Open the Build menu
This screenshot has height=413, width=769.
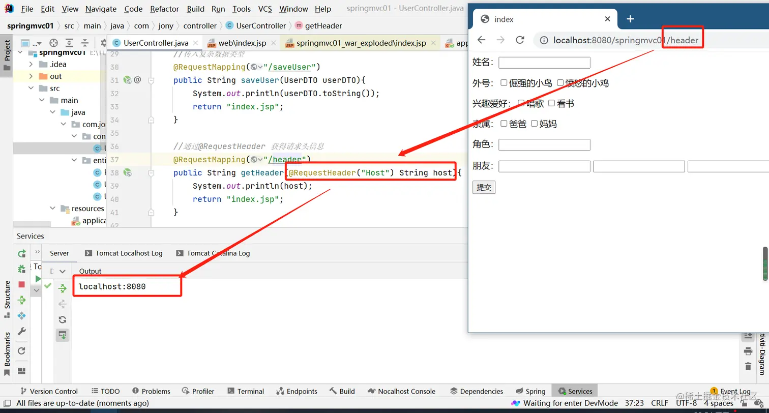[196, 9]
